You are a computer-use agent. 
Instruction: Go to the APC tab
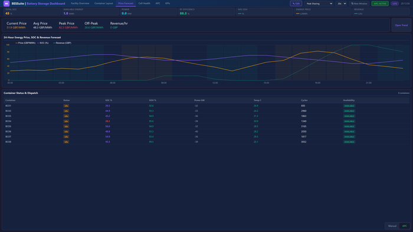tap(158, 4)
